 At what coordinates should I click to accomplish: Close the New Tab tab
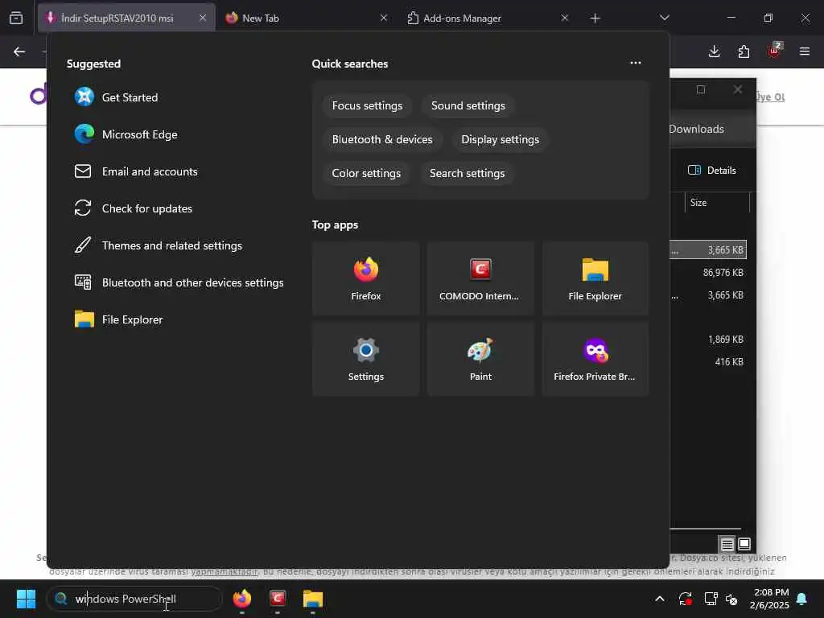tap(384, 18)
